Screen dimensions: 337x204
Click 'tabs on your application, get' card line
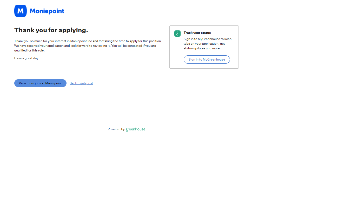pos(204,44)
